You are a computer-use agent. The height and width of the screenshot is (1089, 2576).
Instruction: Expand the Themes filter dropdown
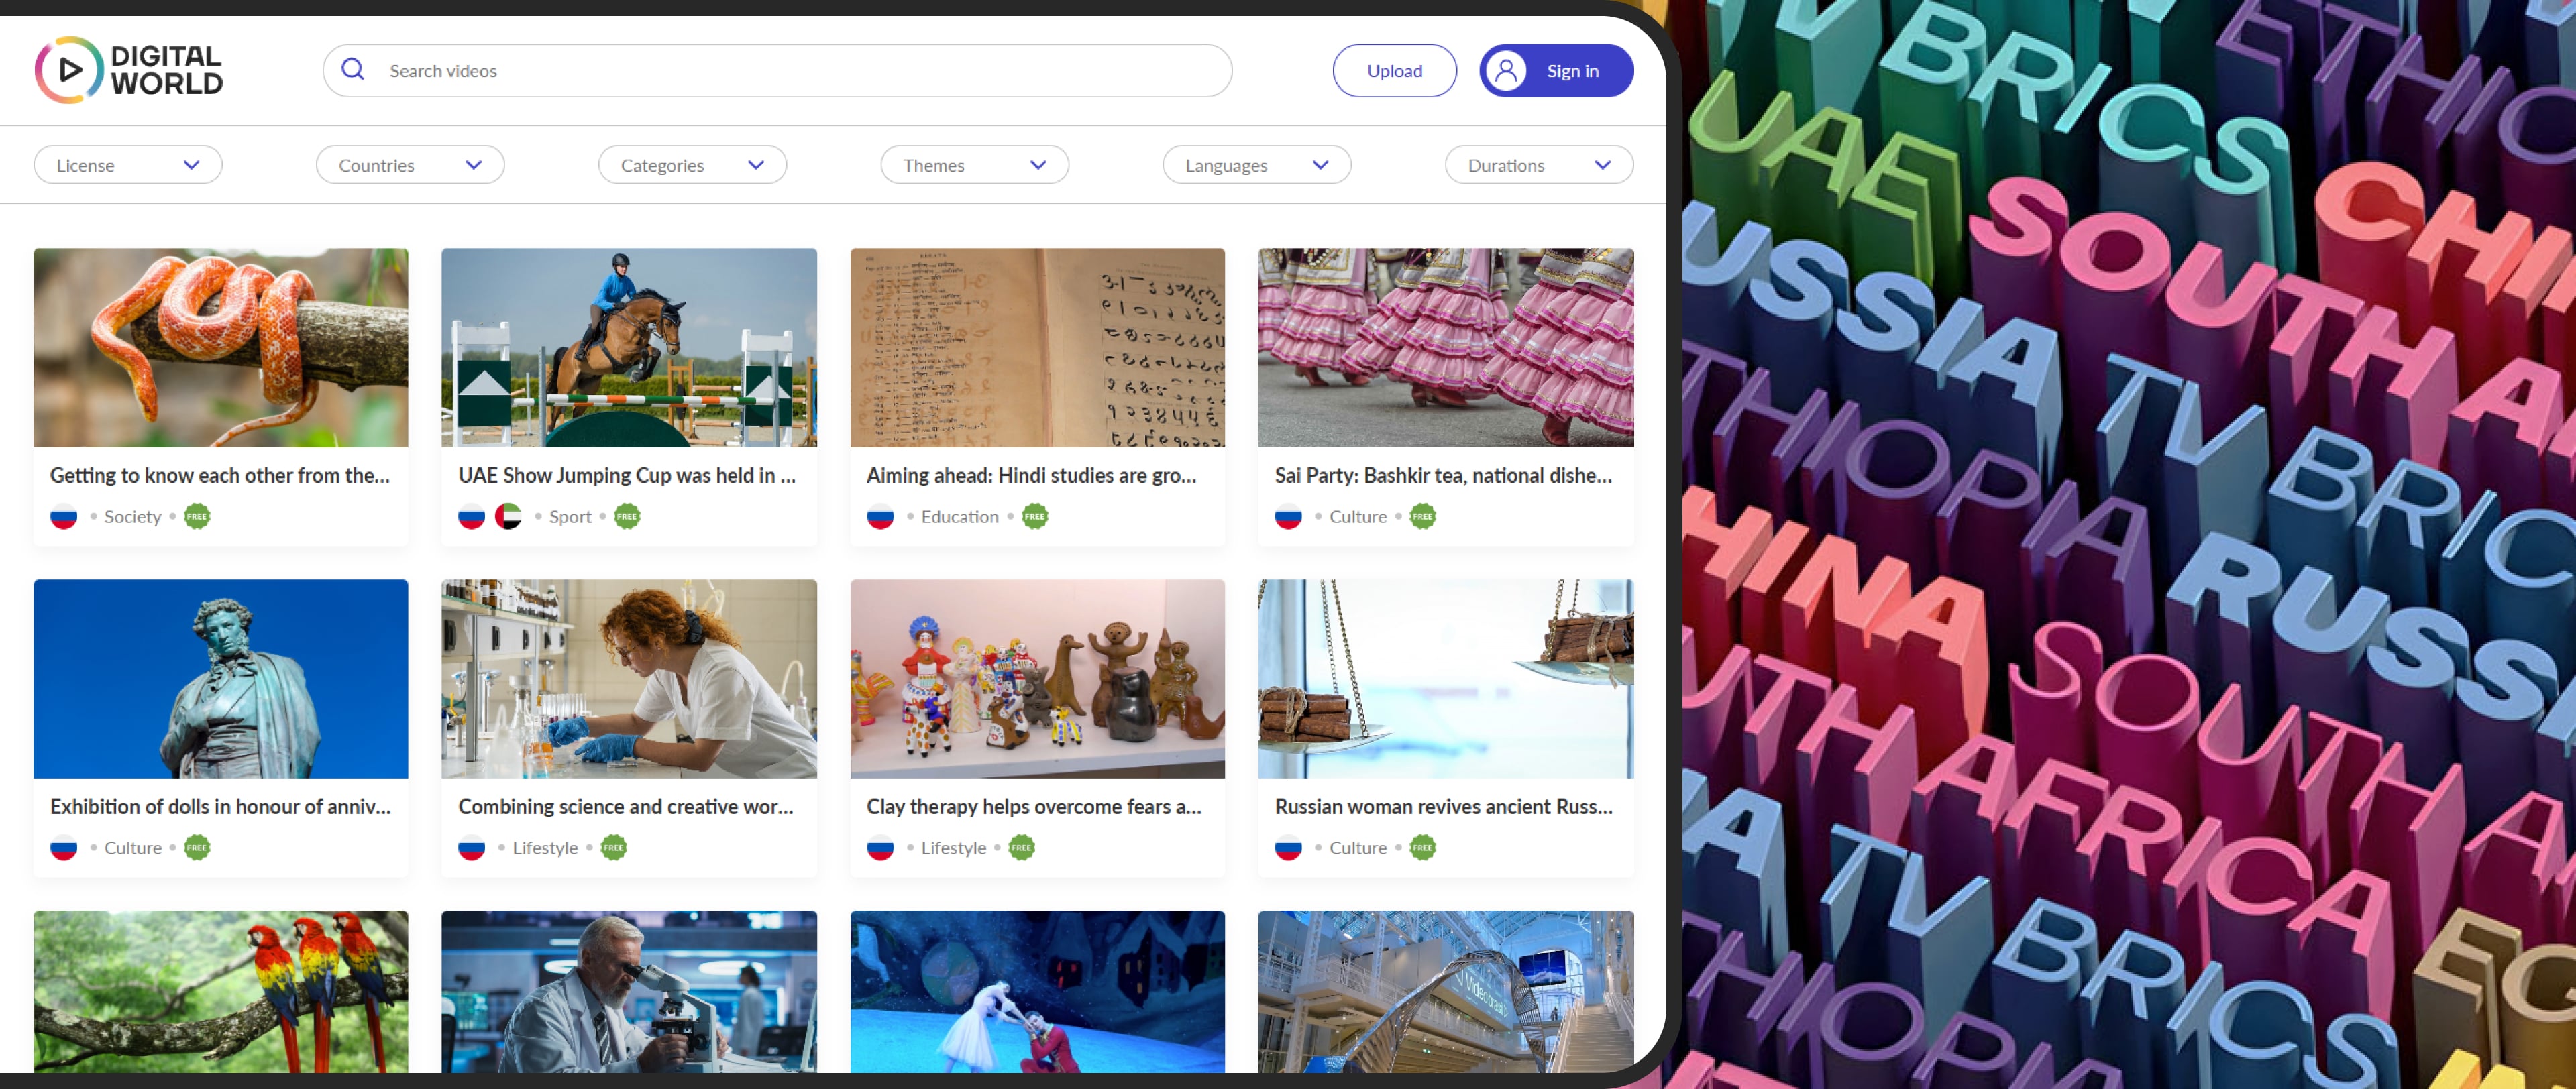974,165
